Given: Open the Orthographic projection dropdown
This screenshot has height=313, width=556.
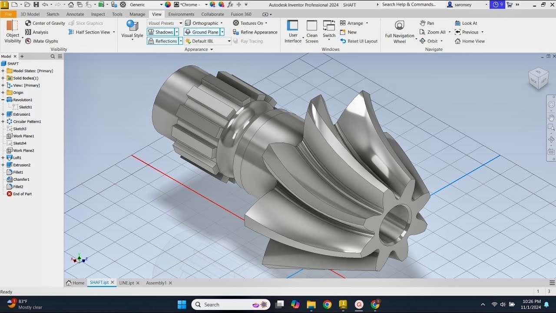Looking at the screenshot, I should 222,23.
